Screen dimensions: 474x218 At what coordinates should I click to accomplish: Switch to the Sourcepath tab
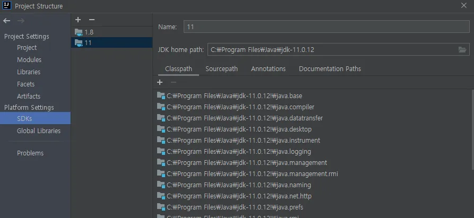click(221, 69)
